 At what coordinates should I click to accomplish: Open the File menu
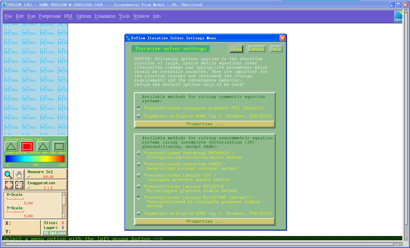pos(8,16)
